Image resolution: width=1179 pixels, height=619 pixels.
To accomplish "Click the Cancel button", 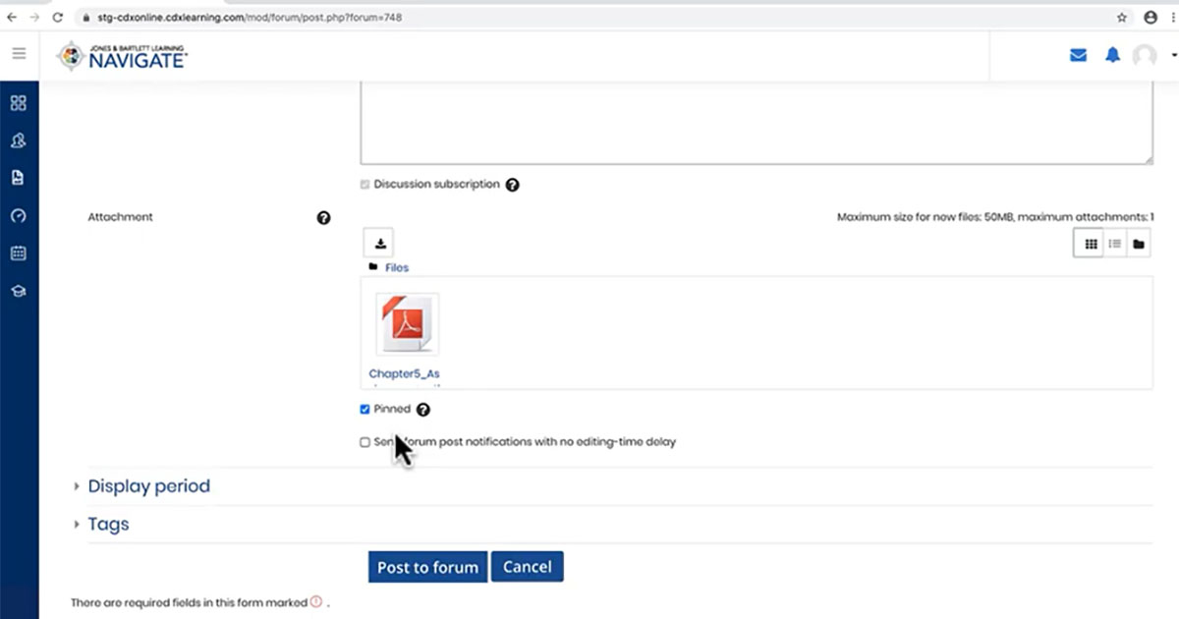I will coord(528,567).
